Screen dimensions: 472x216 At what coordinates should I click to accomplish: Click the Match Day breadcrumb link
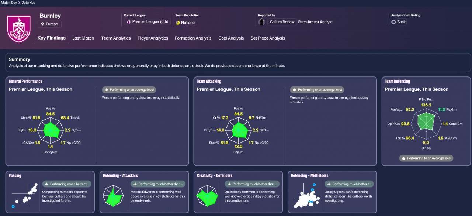[9, 3]
